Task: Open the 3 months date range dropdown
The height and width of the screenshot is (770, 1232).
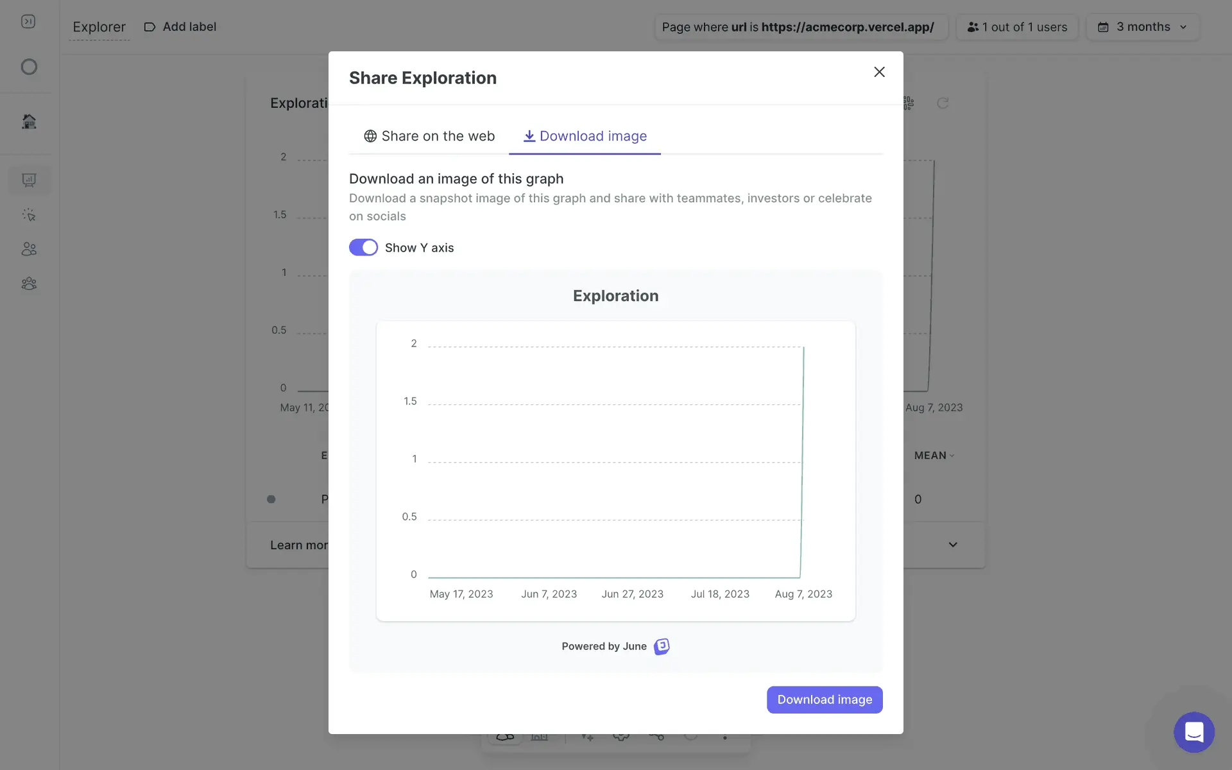Action: [1142, 27]
